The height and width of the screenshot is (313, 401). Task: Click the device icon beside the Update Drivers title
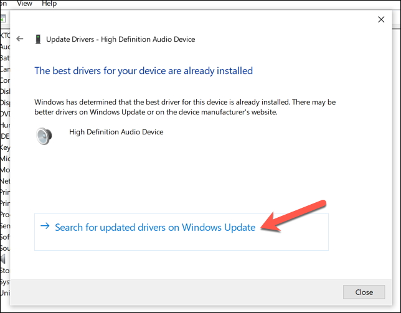tap(38, 39)
